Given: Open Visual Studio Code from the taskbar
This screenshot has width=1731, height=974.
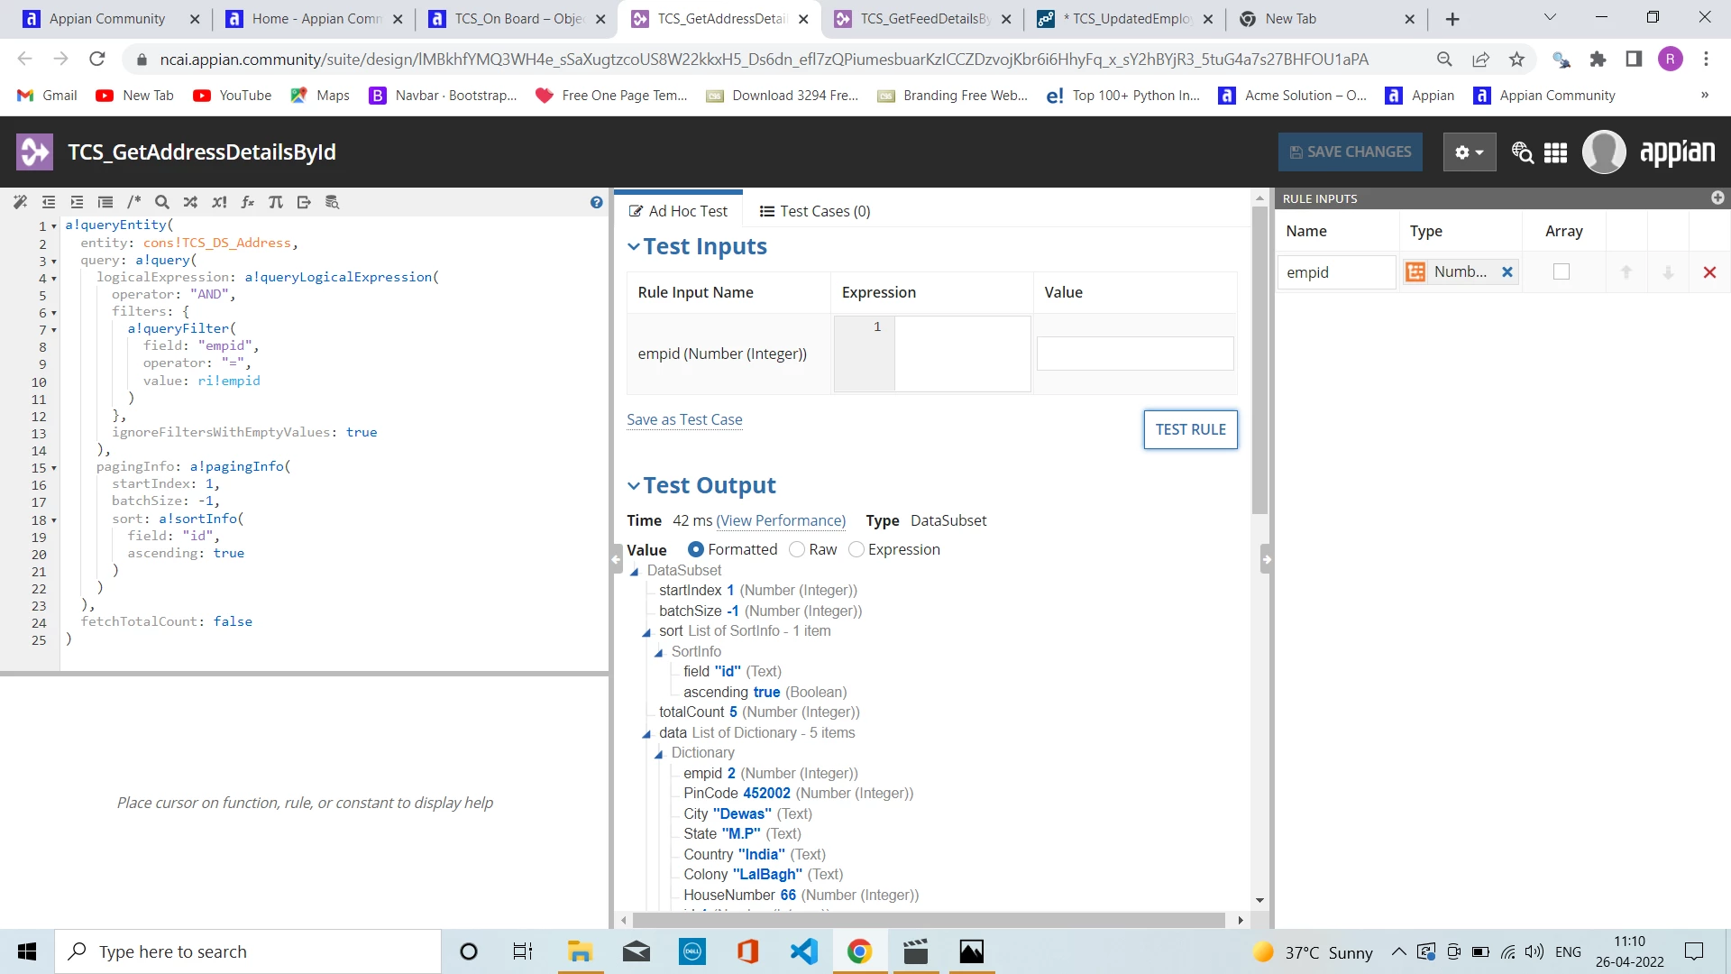Looking at the screenshot, I should (803, 951).
